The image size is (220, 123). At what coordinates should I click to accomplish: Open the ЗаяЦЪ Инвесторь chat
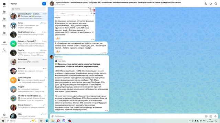click(x=28, y=35)
